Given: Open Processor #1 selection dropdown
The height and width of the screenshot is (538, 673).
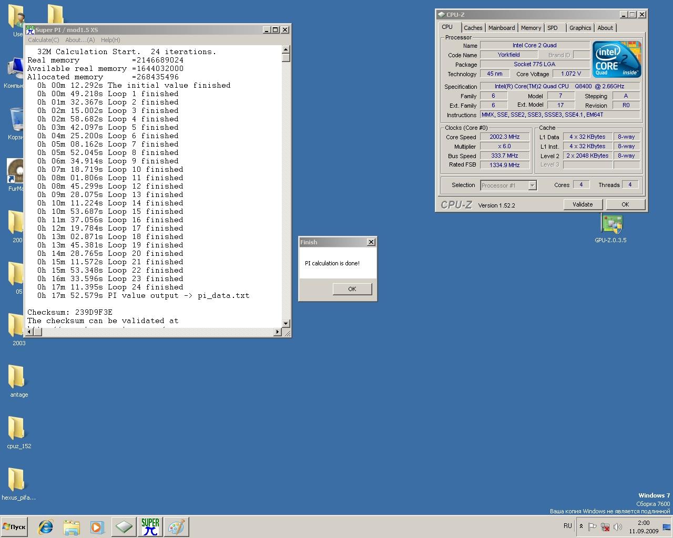Looking at the screenshot, I should click(x=508, y=185).
